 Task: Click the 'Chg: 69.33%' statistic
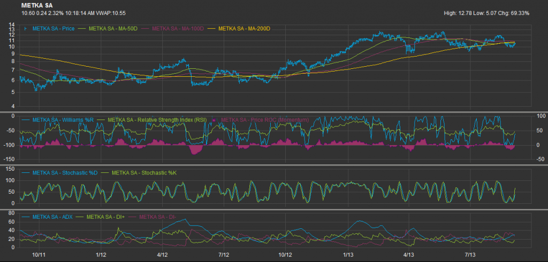coord(514,13)
